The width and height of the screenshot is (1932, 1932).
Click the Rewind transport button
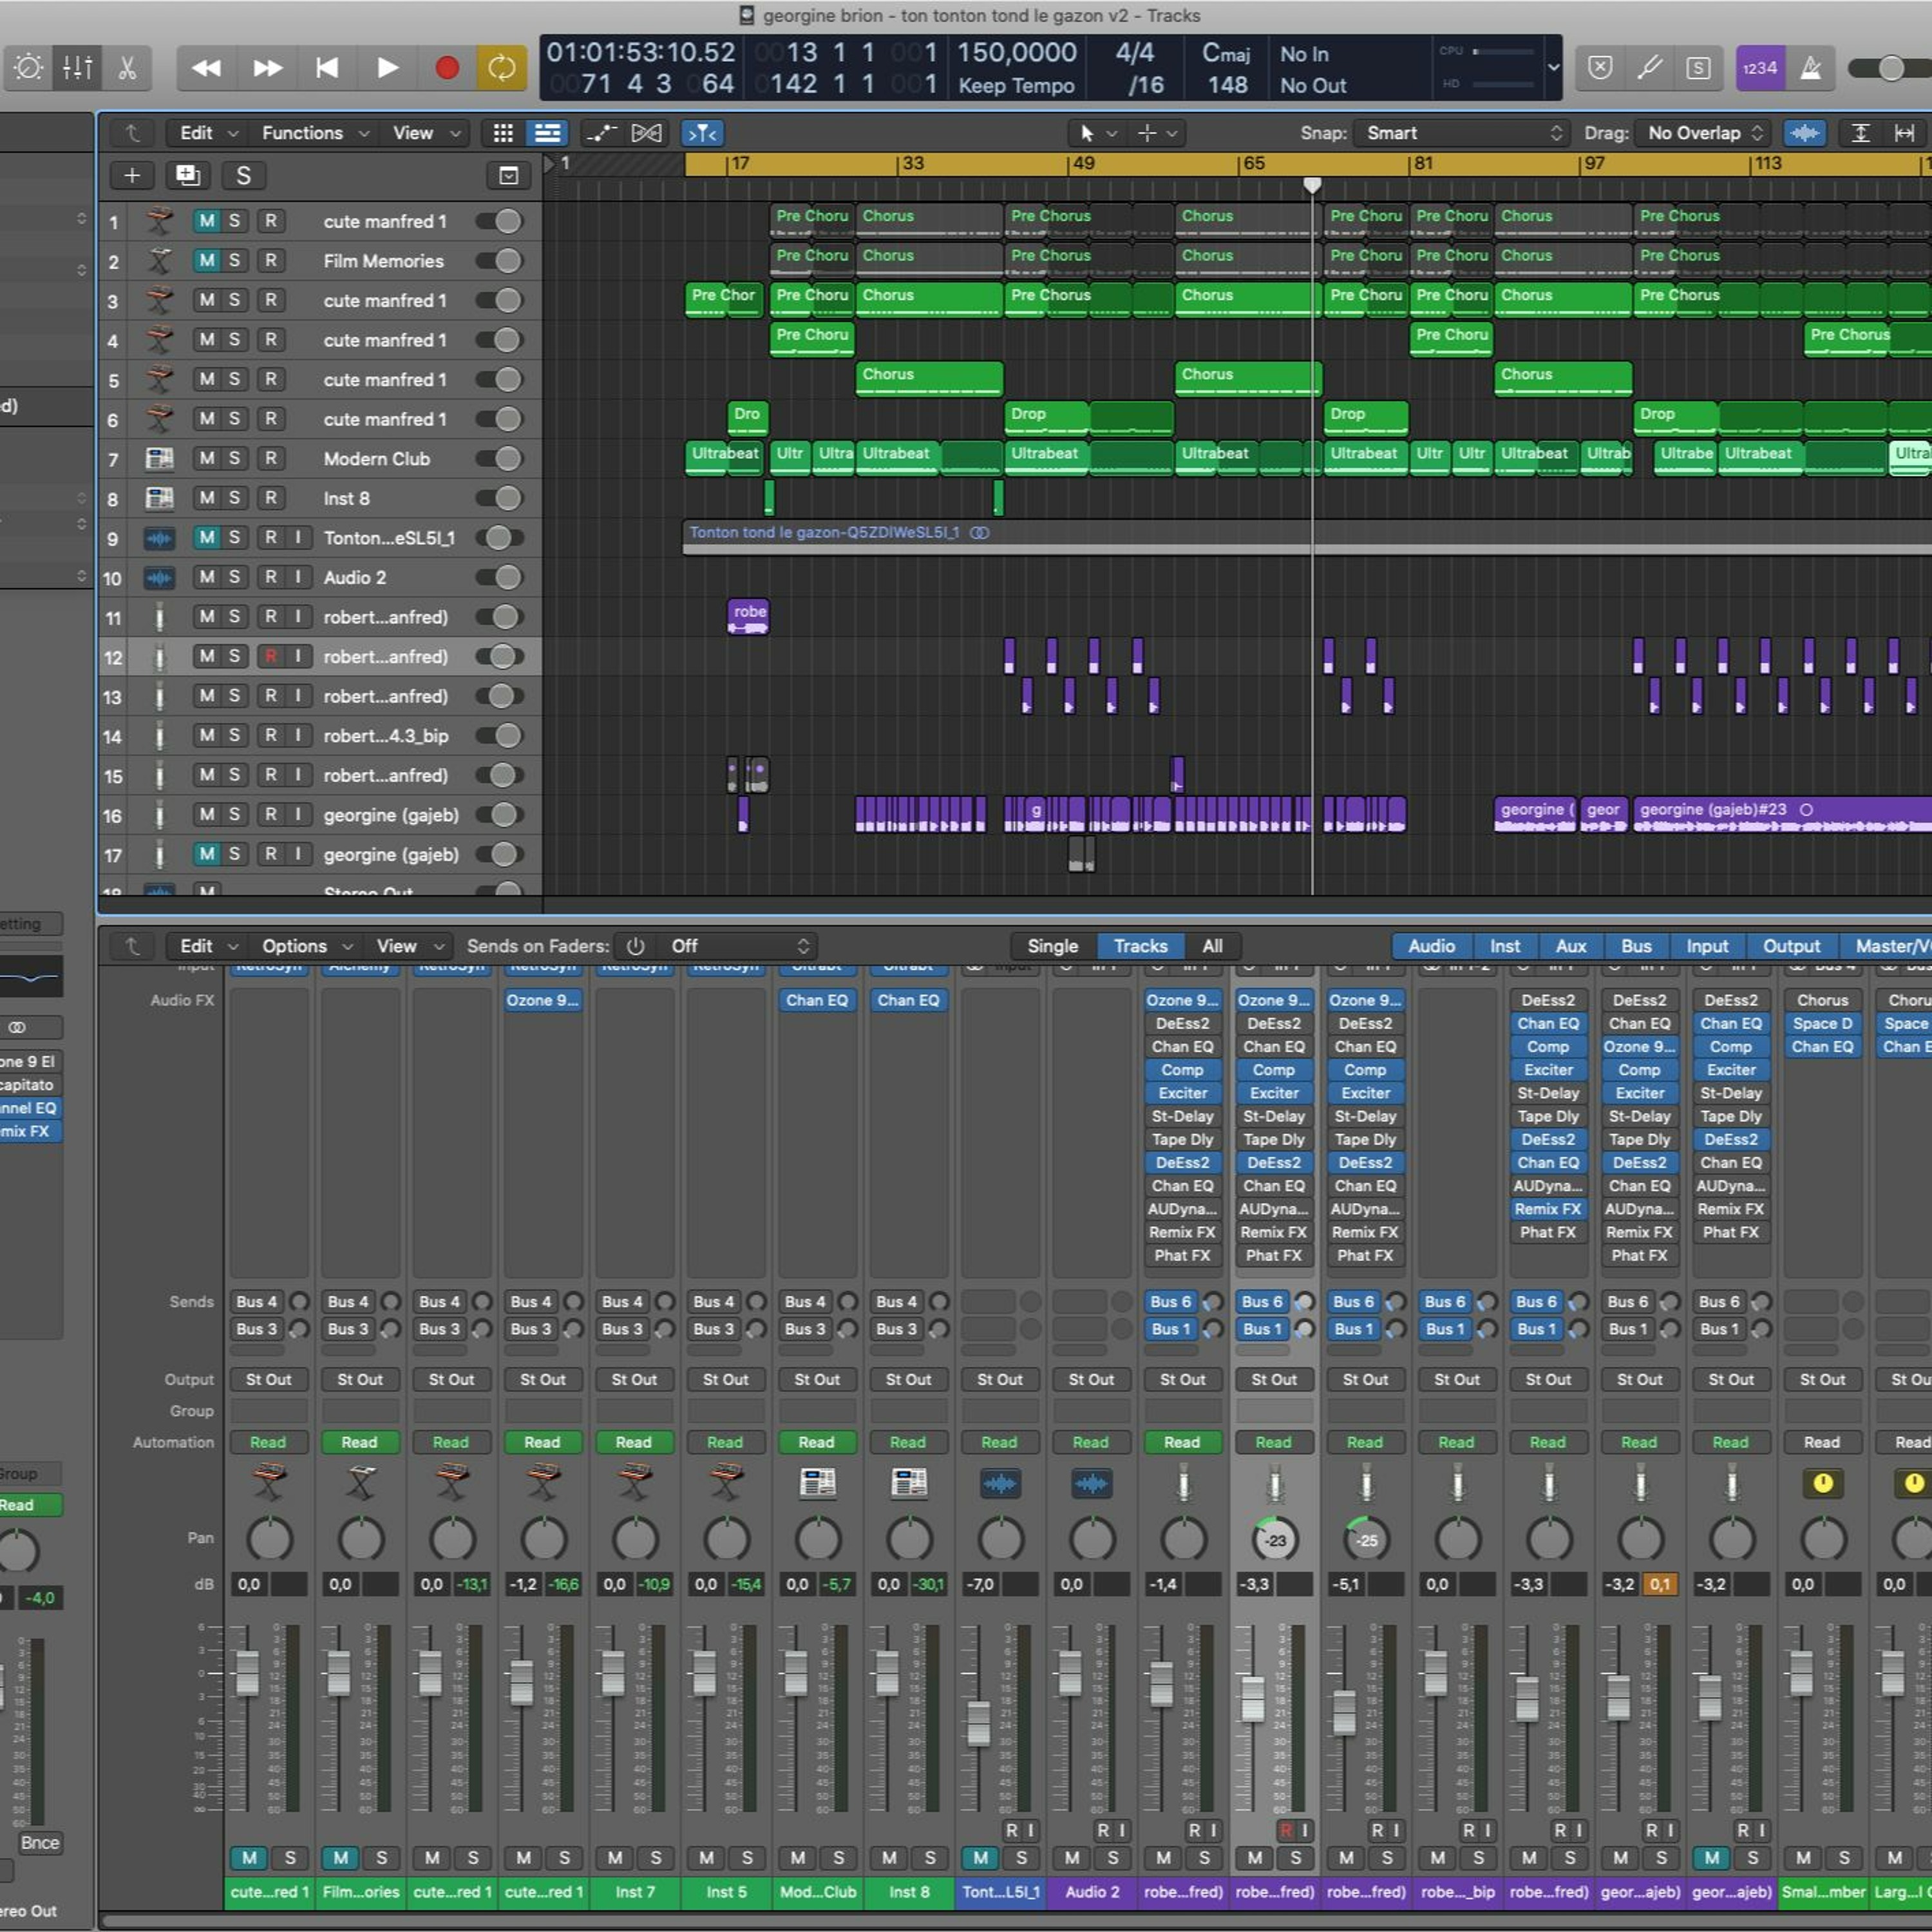point(206,68)
